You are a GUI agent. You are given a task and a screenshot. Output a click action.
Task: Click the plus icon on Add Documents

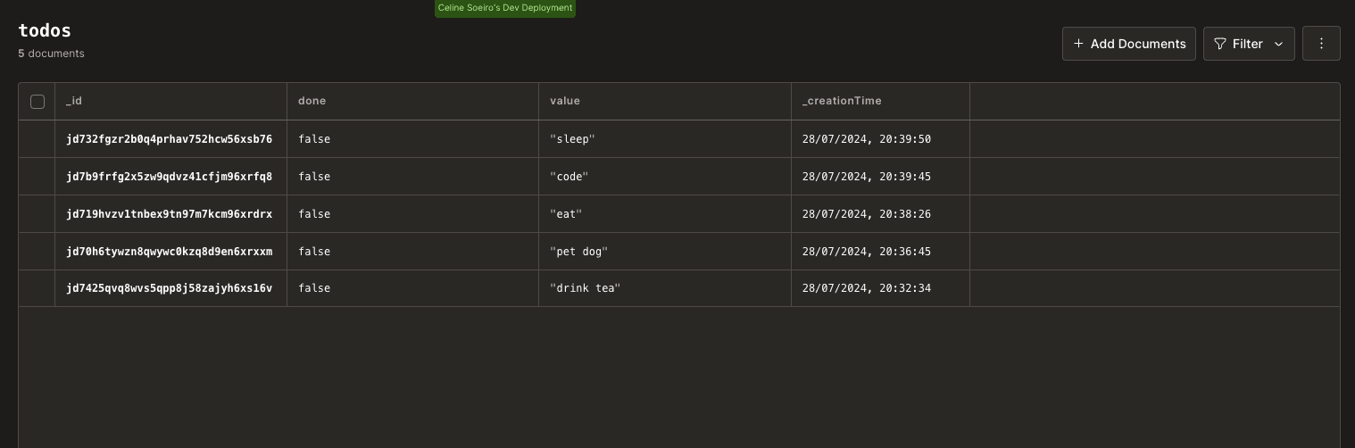[1078, 44]
